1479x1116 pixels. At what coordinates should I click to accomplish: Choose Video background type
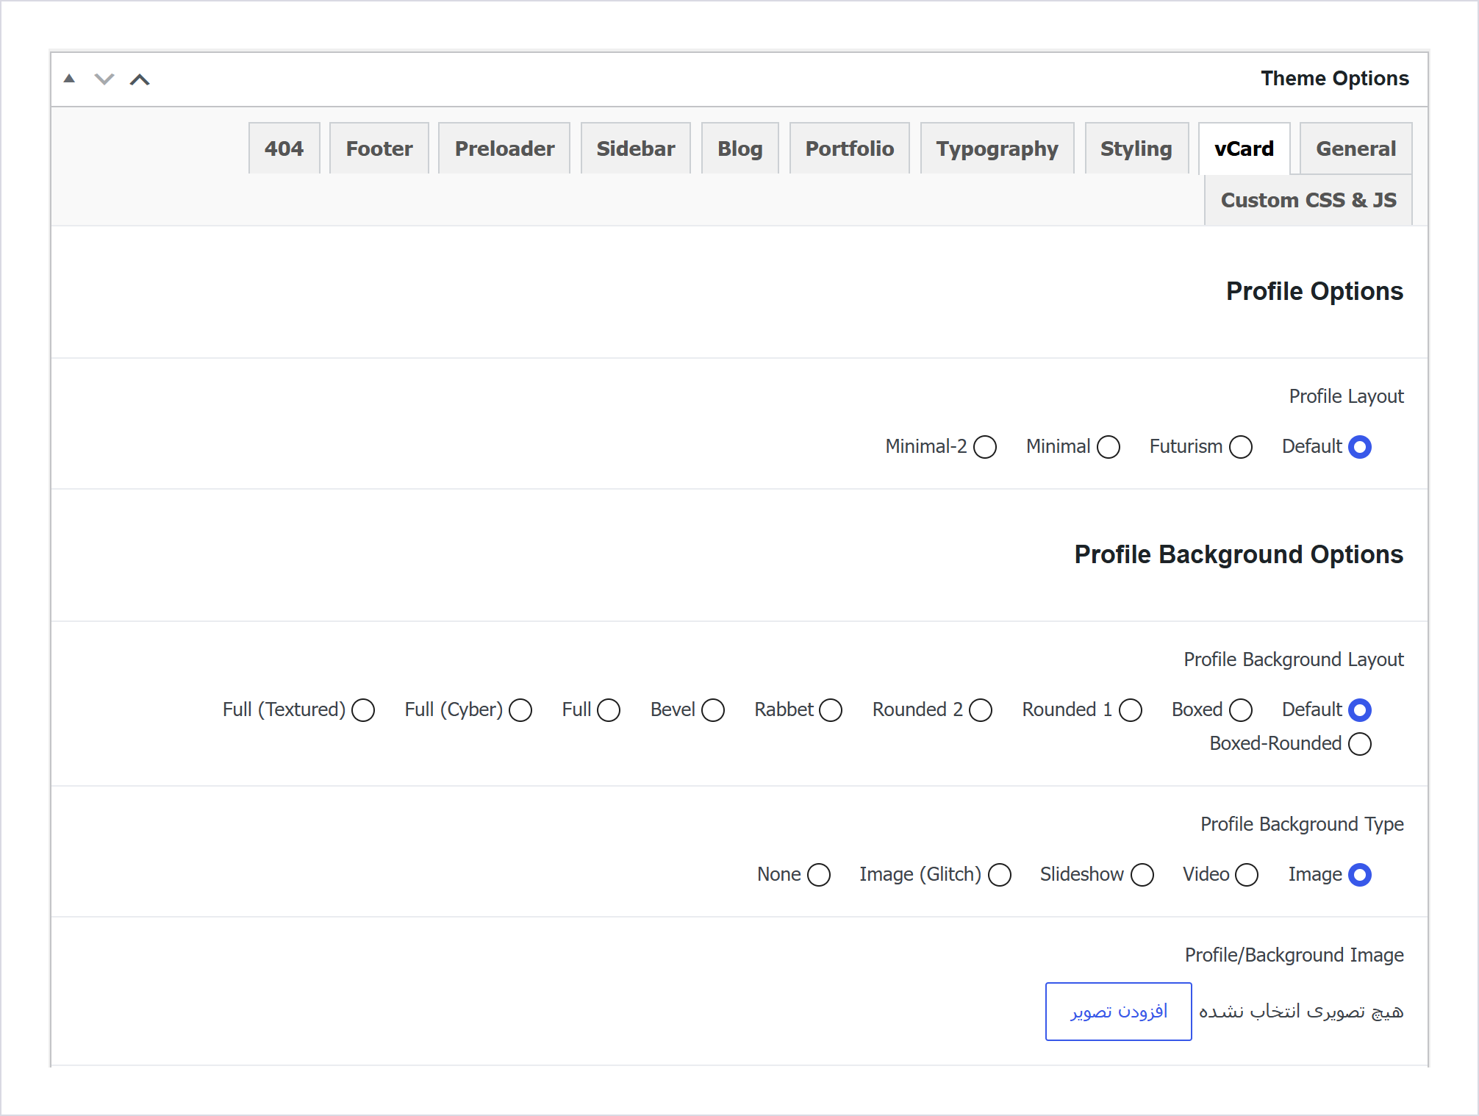(x=1247, y=875)
